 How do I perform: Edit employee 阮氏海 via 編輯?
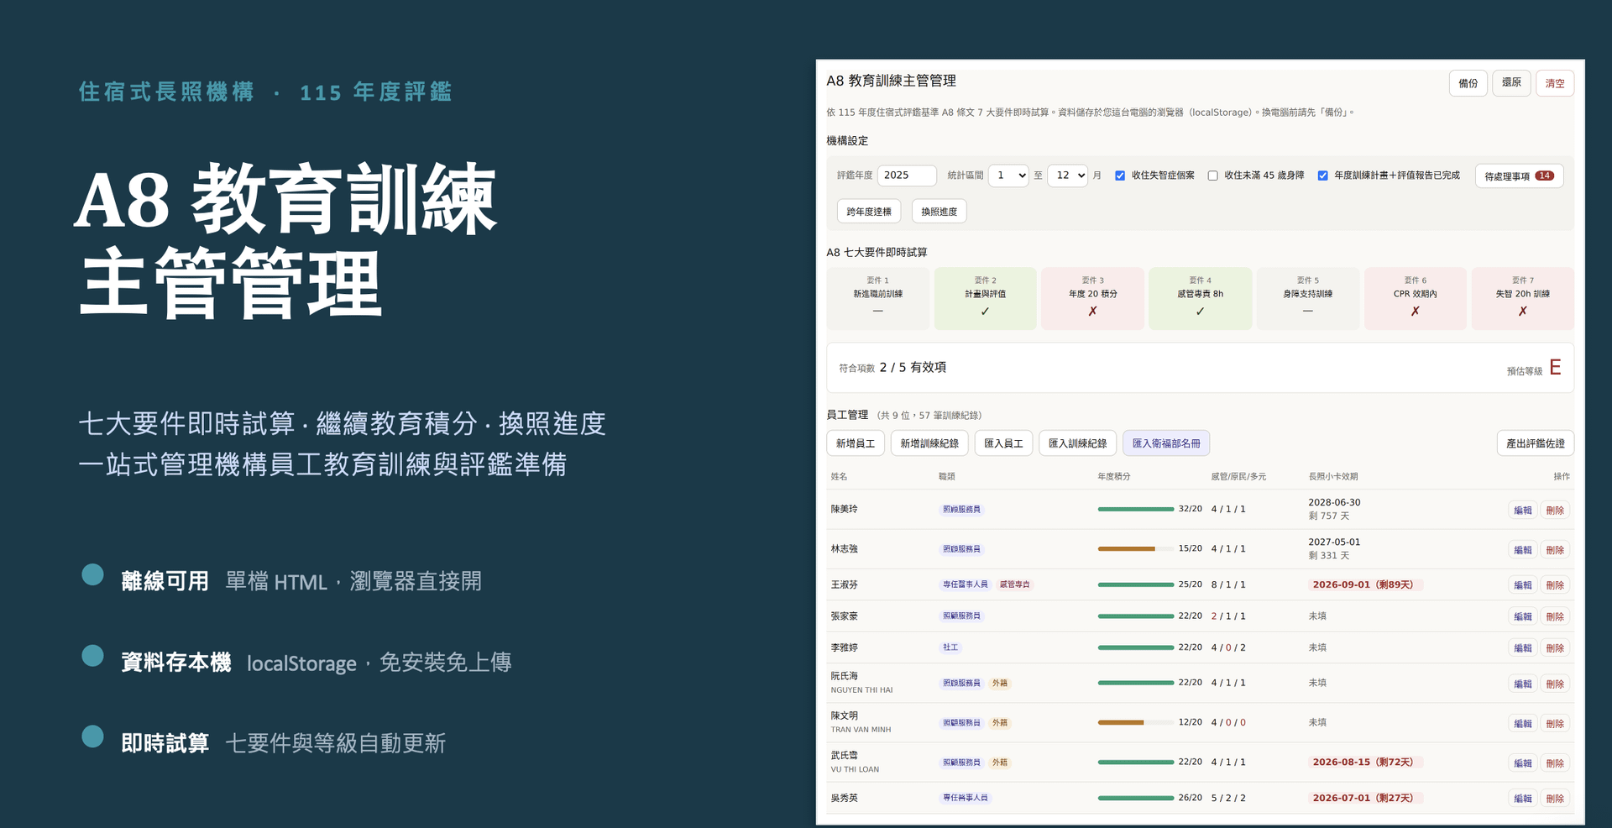[x=1522, y=684]
